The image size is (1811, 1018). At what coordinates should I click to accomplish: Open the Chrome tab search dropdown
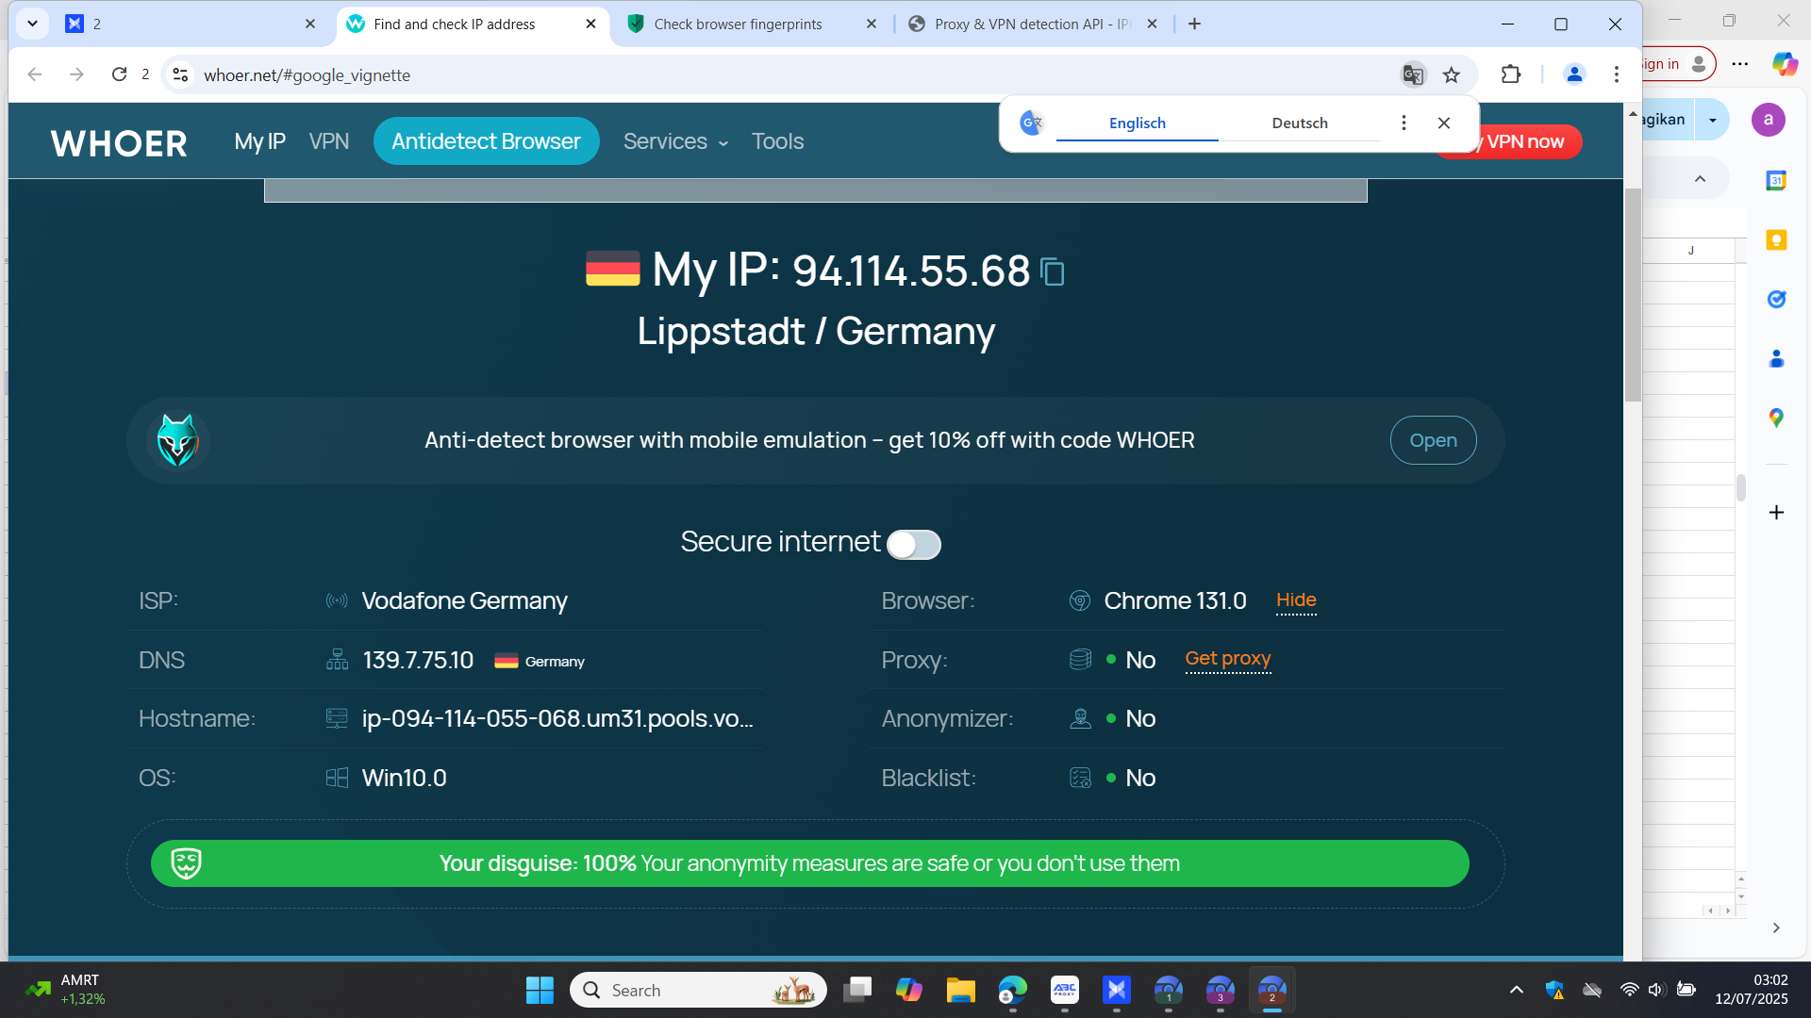32,24
